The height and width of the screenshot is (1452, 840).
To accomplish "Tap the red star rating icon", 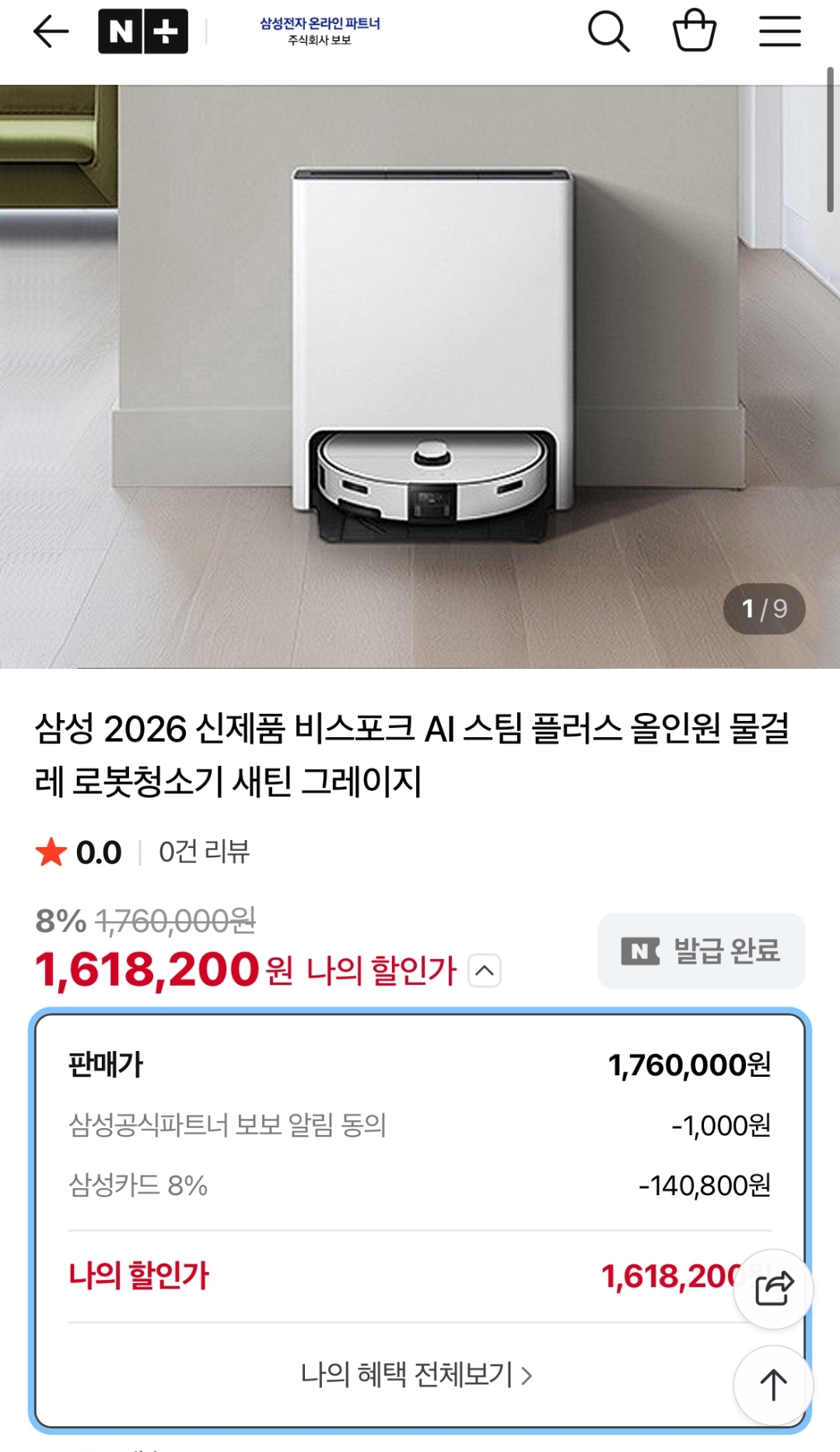I will pos(51,853).
